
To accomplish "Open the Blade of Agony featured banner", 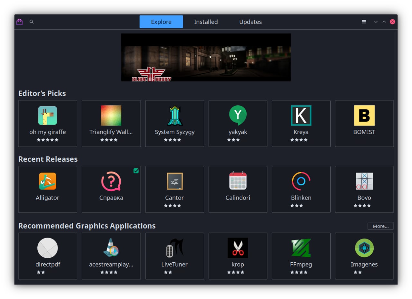I will point(206,57).
